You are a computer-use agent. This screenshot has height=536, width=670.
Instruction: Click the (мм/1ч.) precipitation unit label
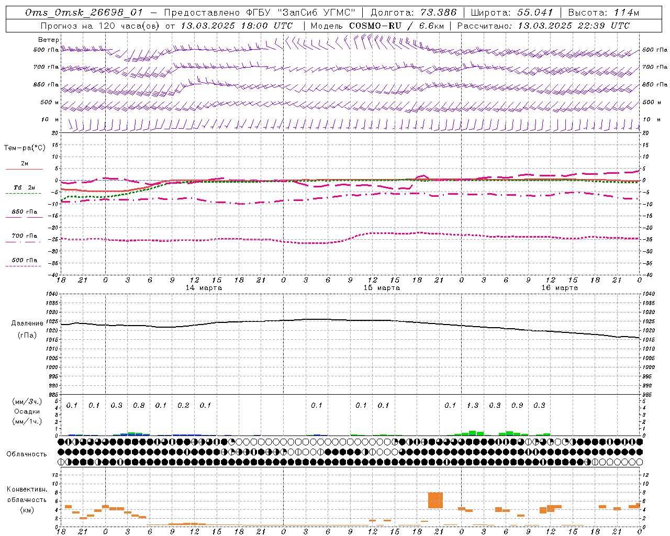pos(27,421)
